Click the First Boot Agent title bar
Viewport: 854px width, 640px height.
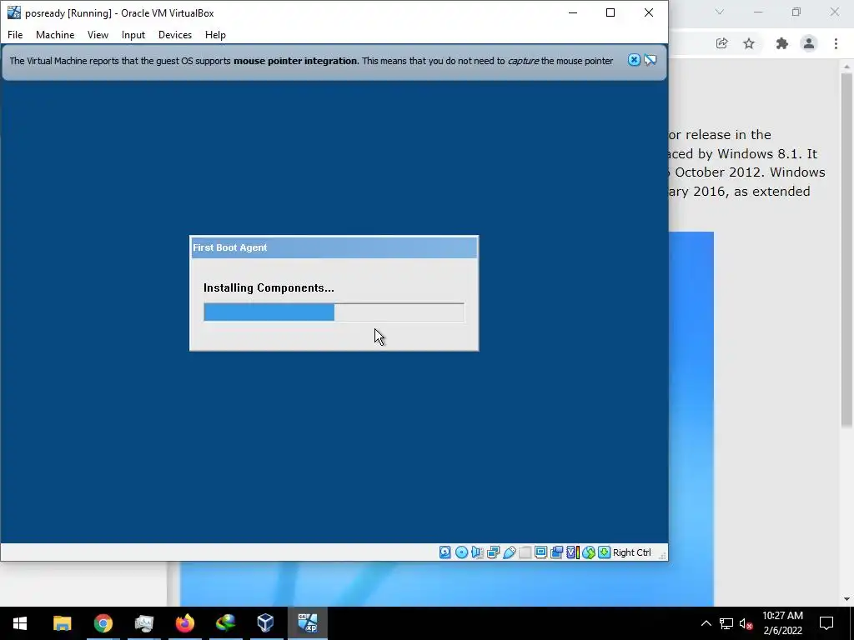(x=334, y=247)
